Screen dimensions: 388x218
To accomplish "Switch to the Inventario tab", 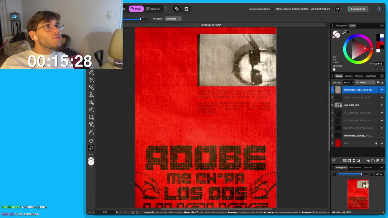I will pos(371,76).
